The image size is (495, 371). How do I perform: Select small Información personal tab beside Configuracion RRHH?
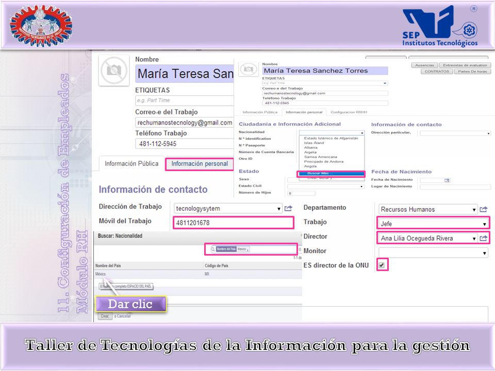(304, 112)
